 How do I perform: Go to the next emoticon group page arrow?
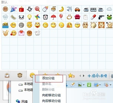84,76
